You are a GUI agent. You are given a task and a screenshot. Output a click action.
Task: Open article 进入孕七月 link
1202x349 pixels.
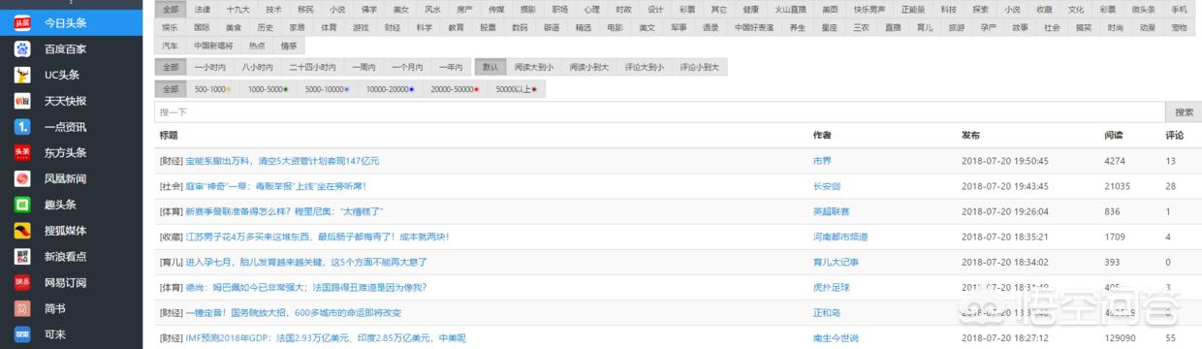[306, 262]
